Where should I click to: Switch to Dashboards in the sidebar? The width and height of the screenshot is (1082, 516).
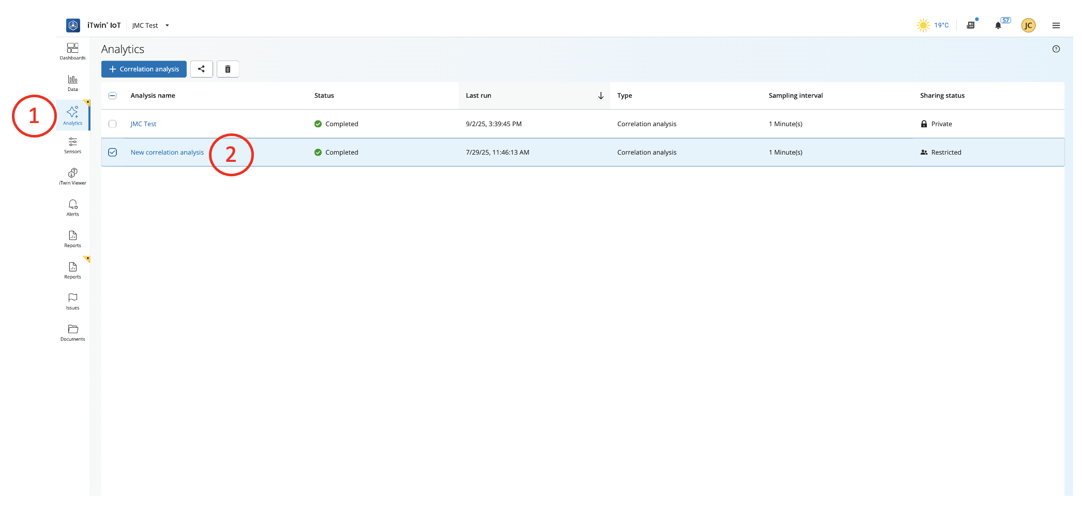(73, 51)
